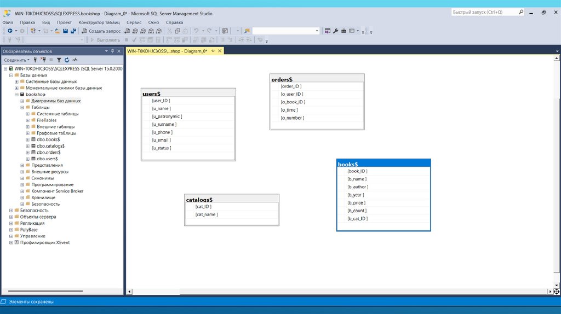Click the Создать запрос button
Viewport: 561px width, 314px height.
pos(101,31)
